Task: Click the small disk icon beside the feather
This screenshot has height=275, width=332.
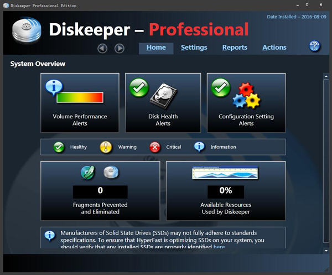Action: coord(111,172)
